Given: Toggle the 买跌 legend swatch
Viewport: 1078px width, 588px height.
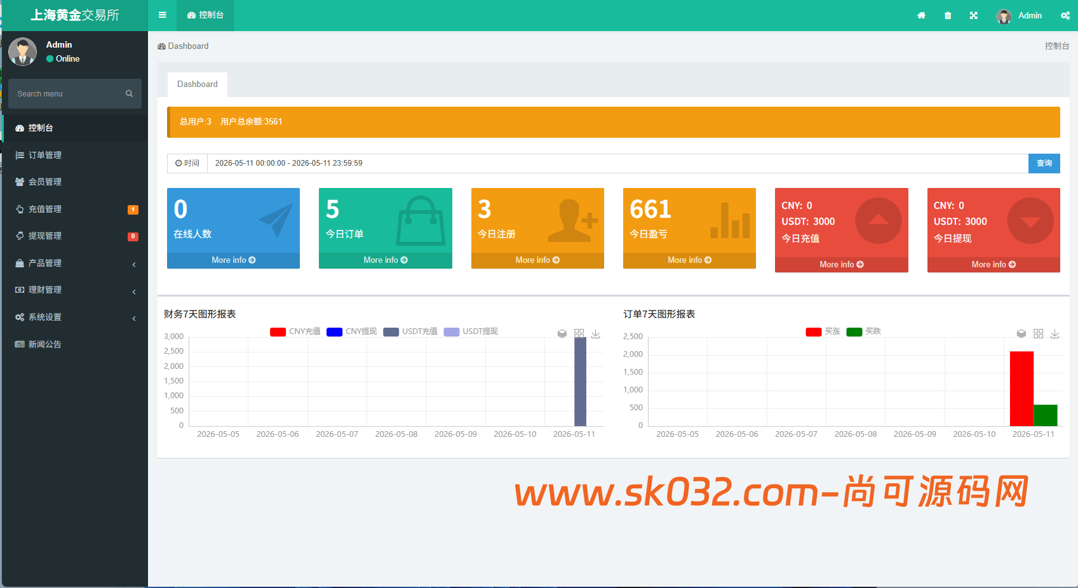Looking at the screenshot, I should pyautogui.click(x=854, y=331).
